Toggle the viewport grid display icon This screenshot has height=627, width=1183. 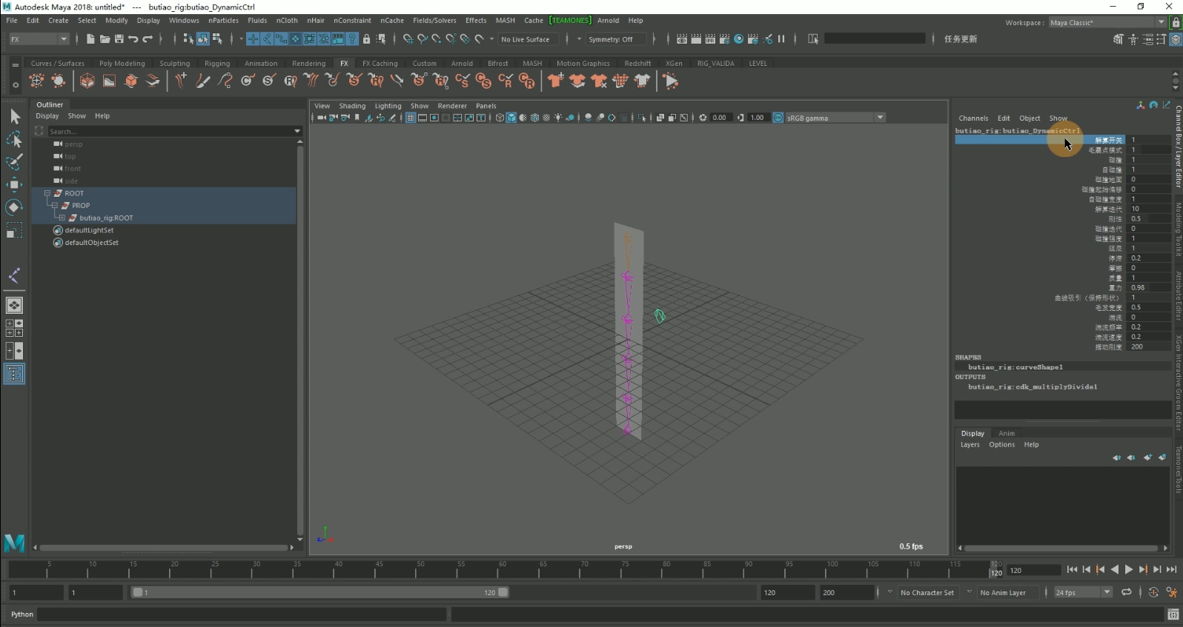411,118
